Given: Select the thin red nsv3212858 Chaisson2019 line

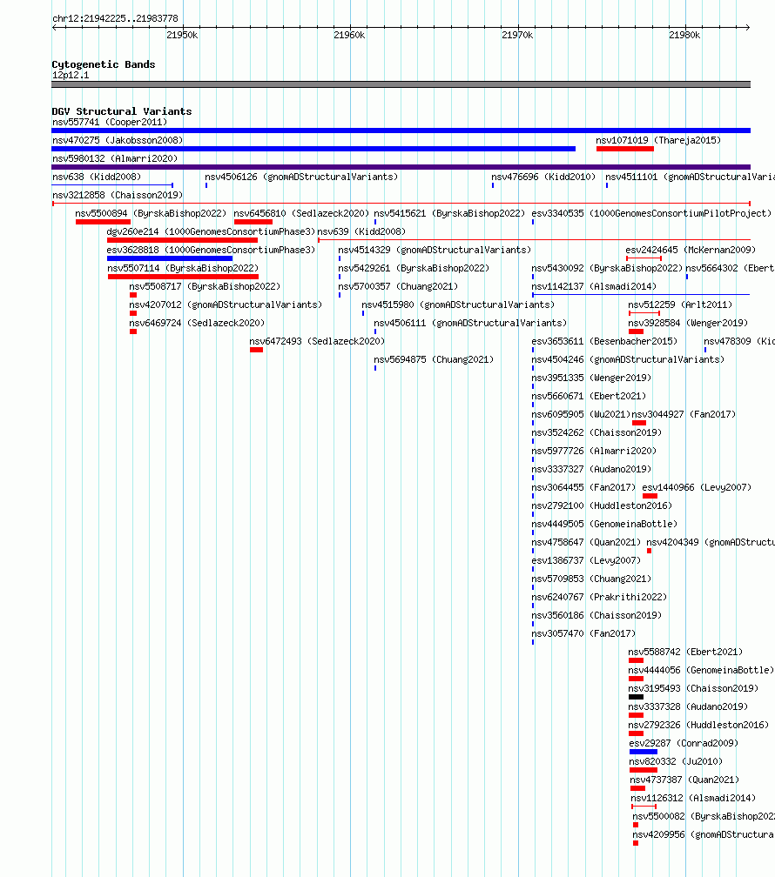Looking at the screenshot, I should click(401, 204).
